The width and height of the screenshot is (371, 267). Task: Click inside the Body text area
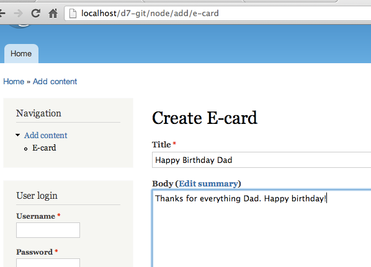[261, 228]
